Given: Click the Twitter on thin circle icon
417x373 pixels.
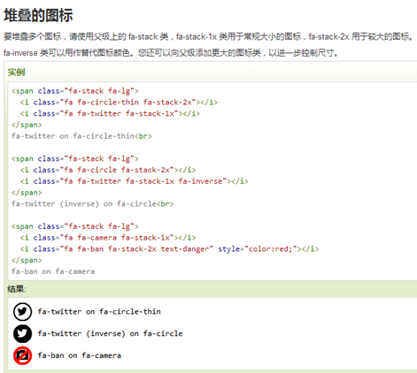Looking at the screenshot, I should coord(22,311).
